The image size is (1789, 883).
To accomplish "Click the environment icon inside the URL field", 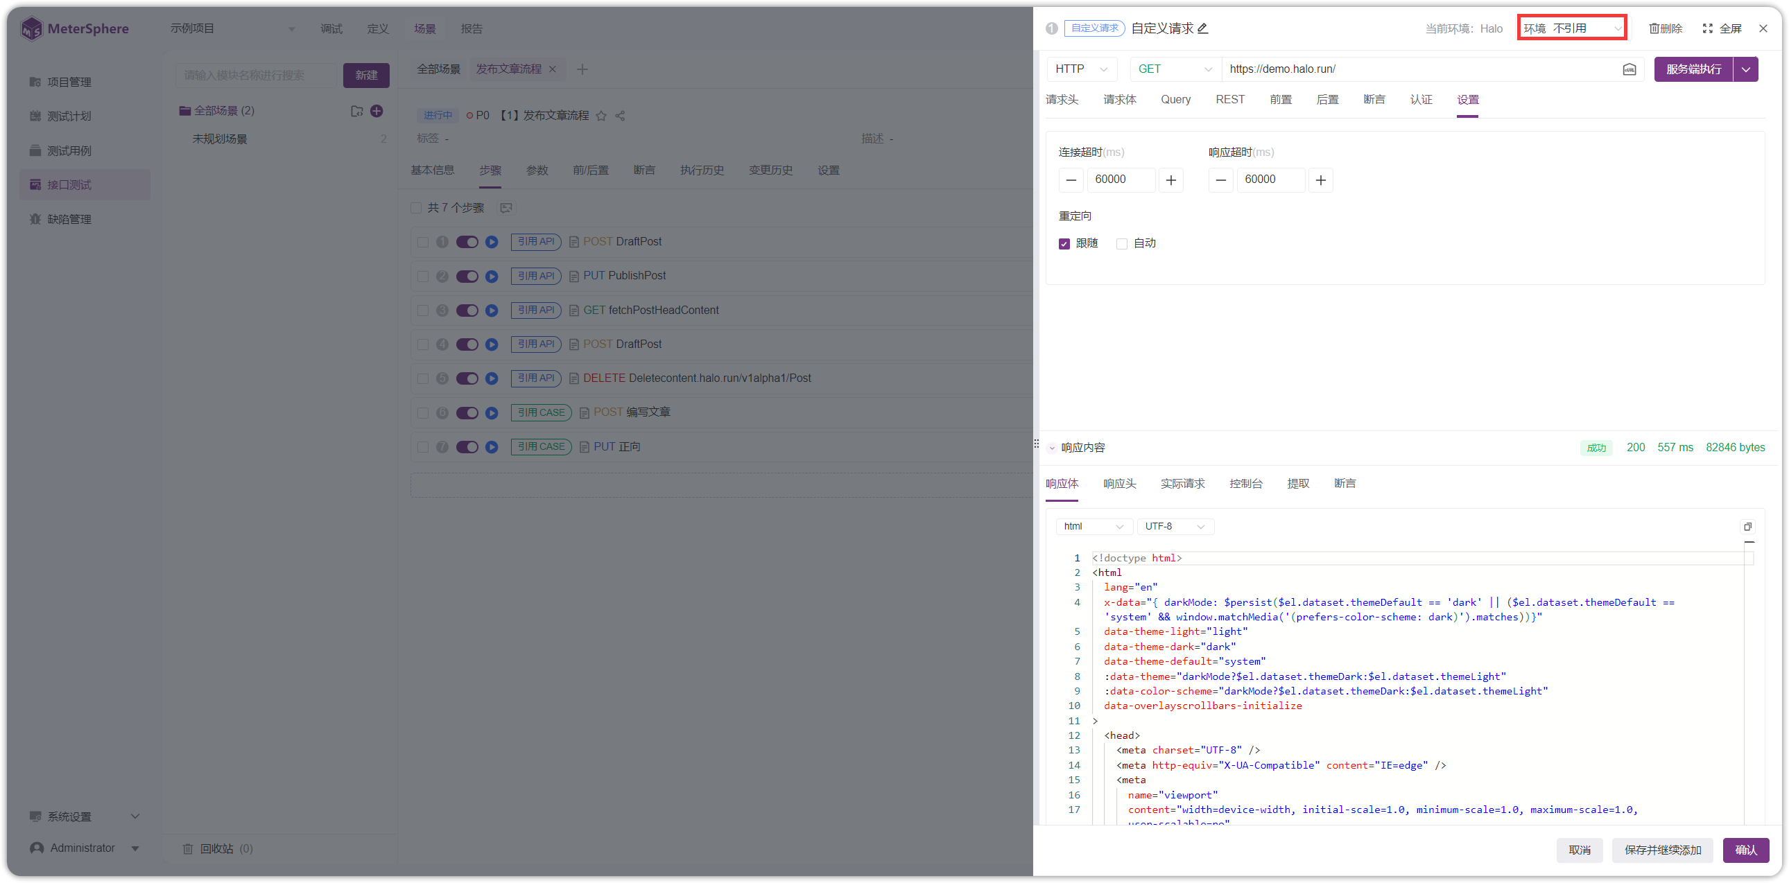I will pyautogui.click(x=1630, y=69).
